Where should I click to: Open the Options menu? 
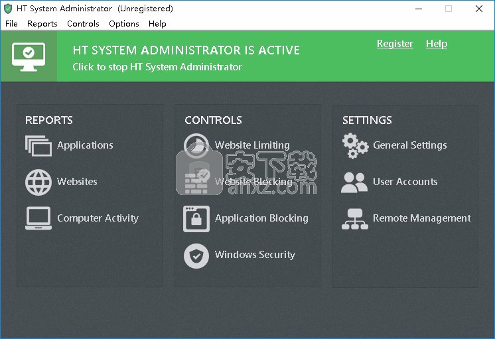[123, 24]
